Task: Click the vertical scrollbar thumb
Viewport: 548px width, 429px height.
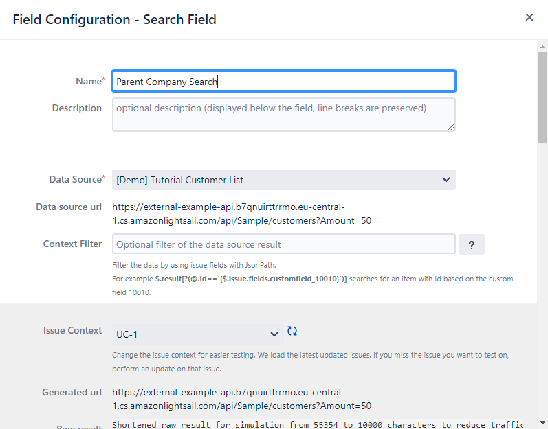Action: [x=542, y=96]
